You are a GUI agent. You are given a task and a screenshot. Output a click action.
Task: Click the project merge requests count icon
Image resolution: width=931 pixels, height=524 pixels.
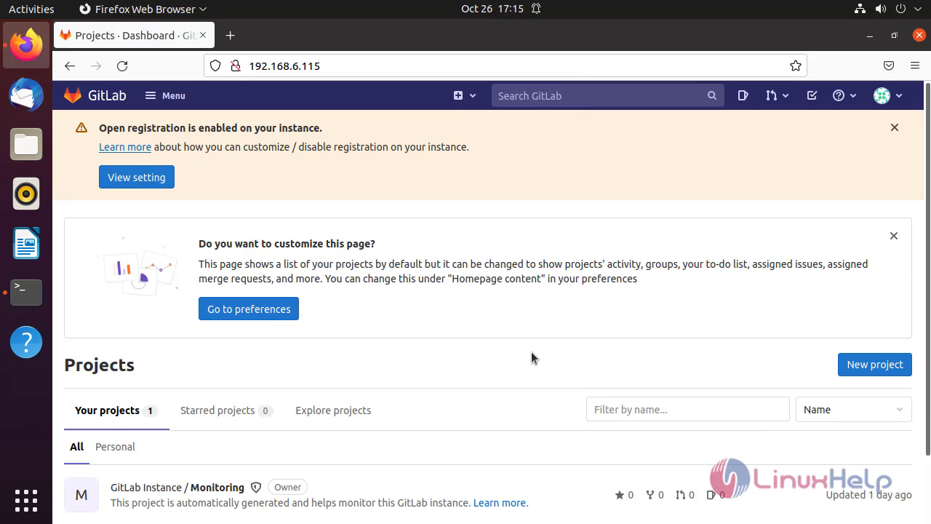680,495
